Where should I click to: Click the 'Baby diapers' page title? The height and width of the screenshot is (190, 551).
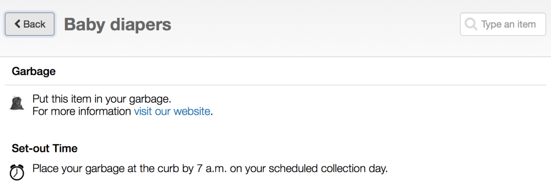click(118, 24)
